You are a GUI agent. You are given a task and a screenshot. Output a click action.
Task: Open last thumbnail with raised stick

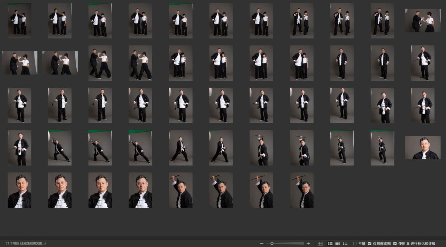pyautogui.click(x=302, y=190)
